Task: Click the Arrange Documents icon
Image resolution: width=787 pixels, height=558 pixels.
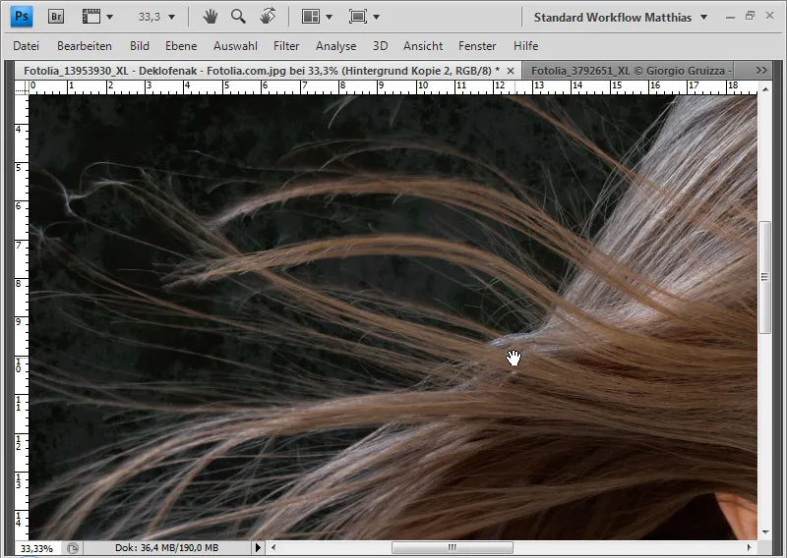Action: pyautogui.click(x=311, y=17)
